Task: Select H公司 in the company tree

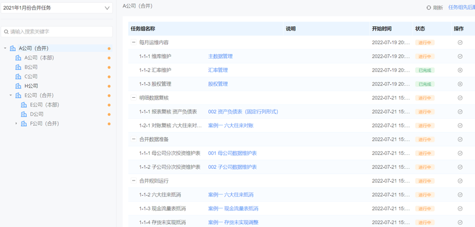Action: [x=31, y=86]
